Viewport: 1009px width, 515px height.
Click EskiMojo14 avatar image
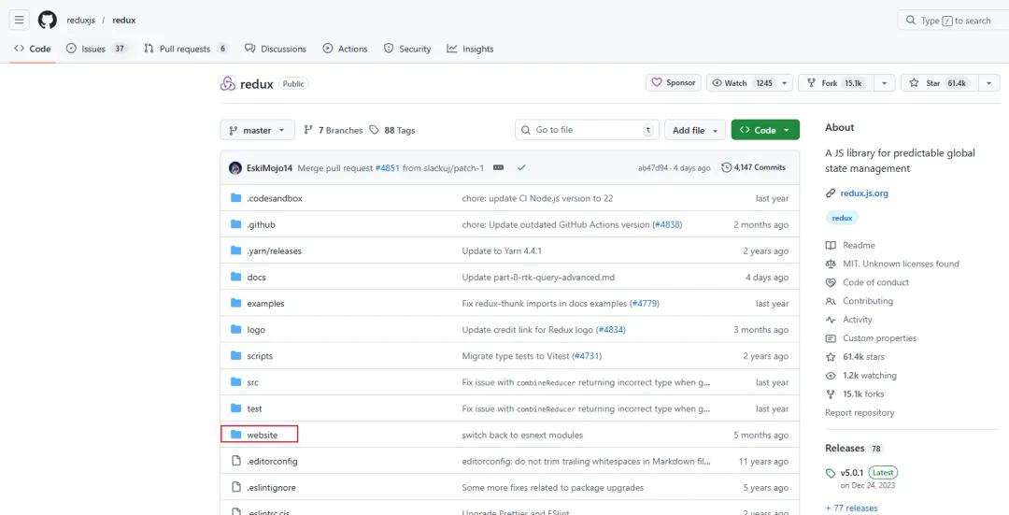pos(234,167)
